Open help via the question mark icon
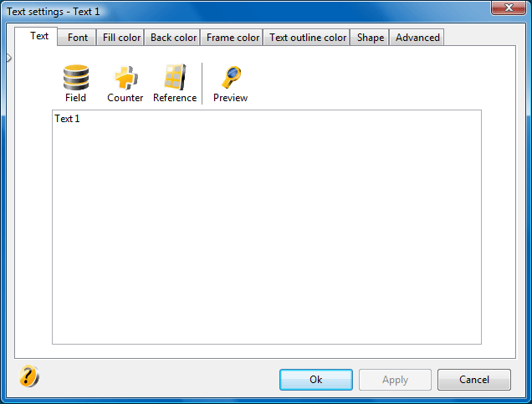 28,376
